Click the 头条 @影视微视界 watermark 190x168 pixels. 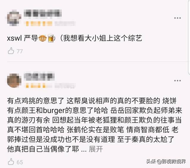(166, 161)
